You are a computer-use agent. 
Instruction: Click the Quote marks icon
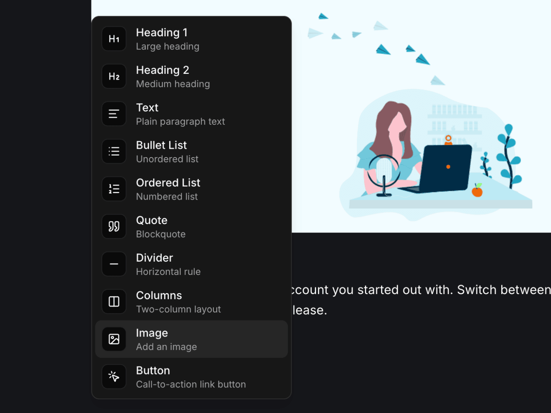114,226
